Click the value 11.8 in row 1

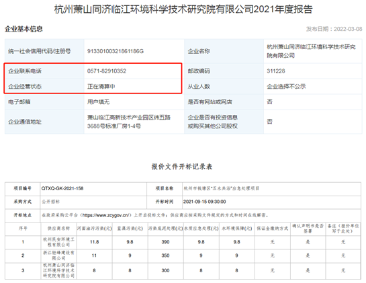pos(95,242)
